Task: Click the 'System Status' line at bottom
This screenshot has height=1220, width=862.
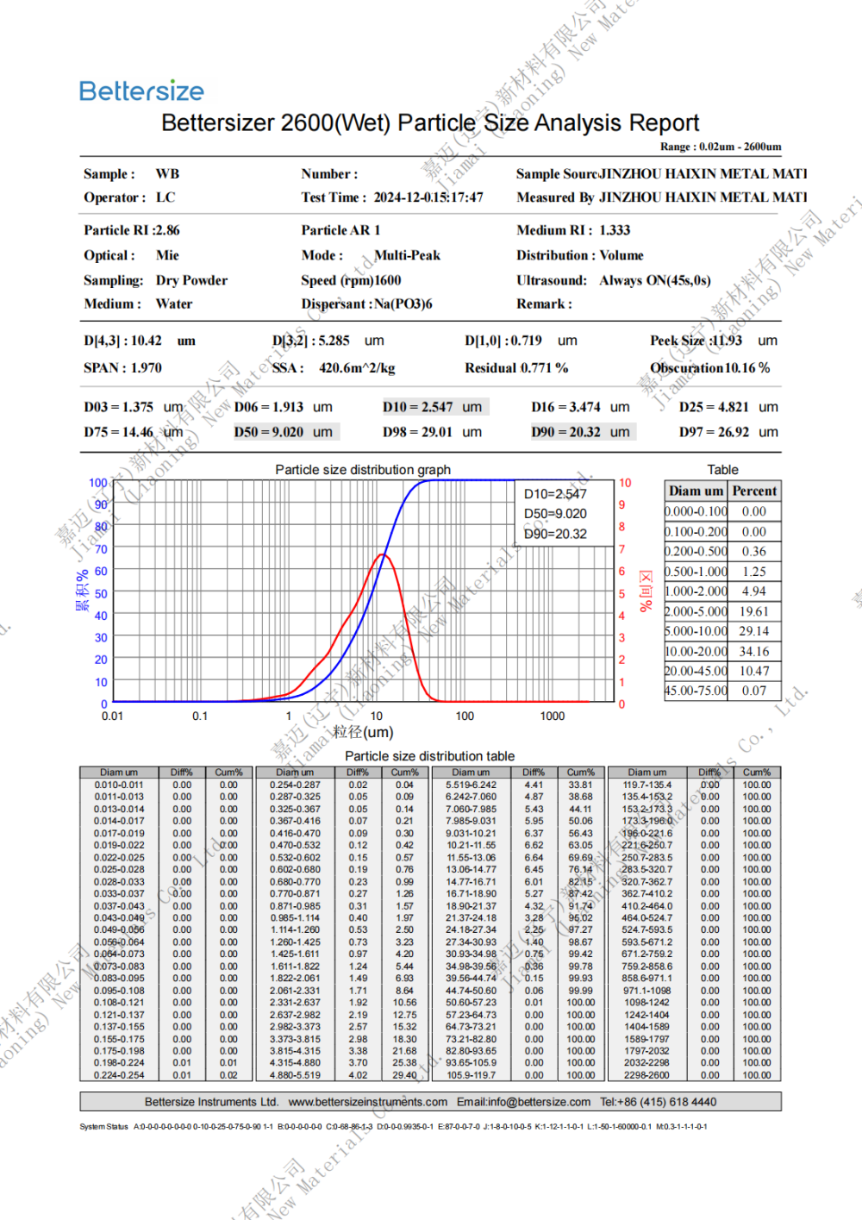Action: point(393,1127)
